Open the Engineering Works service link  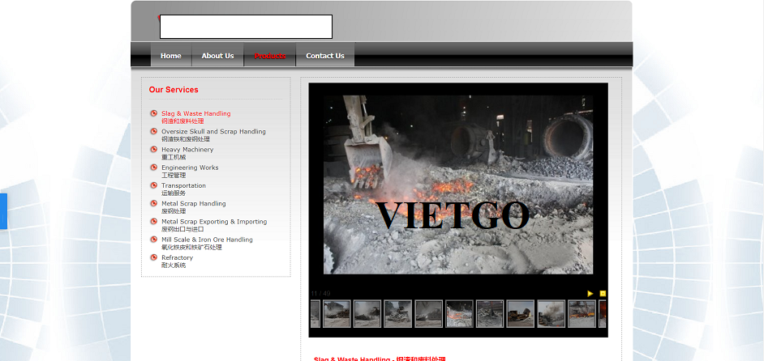(x=190, y=172)
